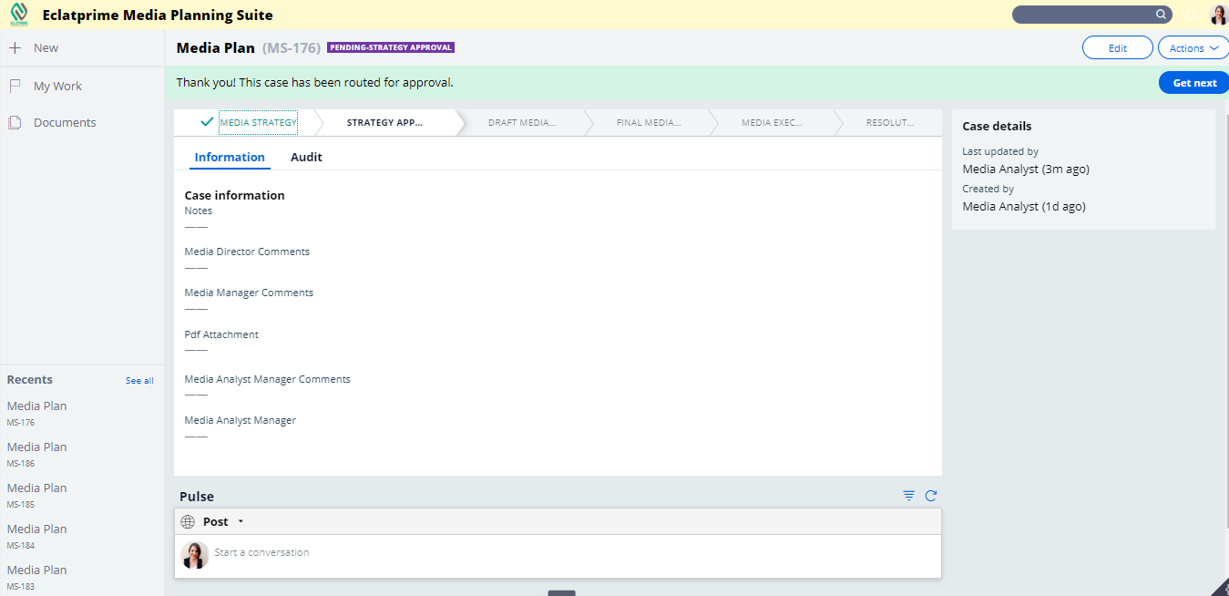Viewport: 1229px width, 596px height.
Task: Click the Edit button
Action: 1118,48
